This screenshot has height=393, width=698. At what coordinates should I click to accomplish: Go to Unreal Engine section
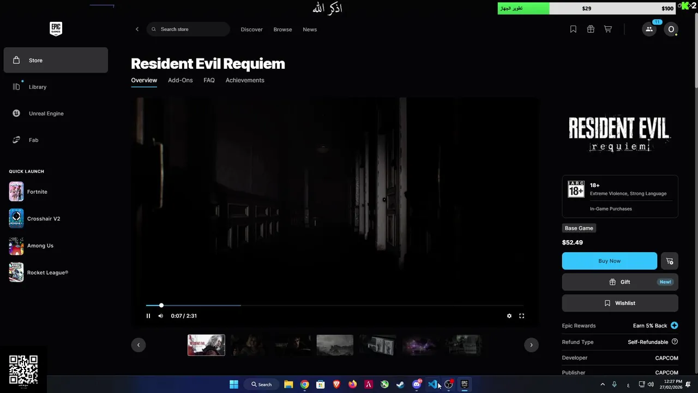pos(56,114)
